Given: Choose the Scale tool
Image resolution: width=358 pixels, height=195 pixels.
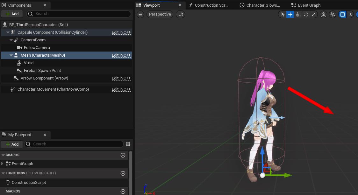Looking at the screenshot, I should pyautogui.click(x=313, y=14).
